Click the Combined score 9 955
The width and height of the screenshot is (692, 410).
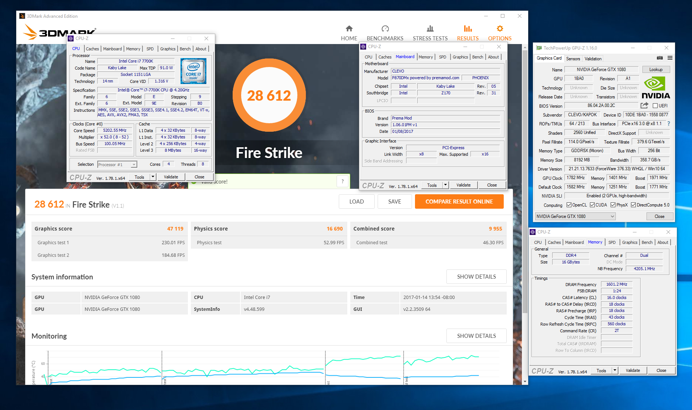[495, 229]
